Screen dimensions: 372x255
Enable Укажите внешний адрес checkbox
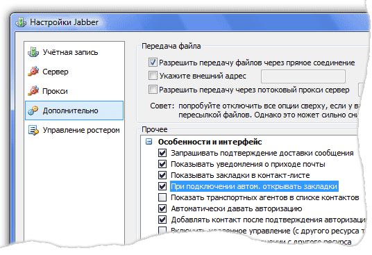(153, 76)
